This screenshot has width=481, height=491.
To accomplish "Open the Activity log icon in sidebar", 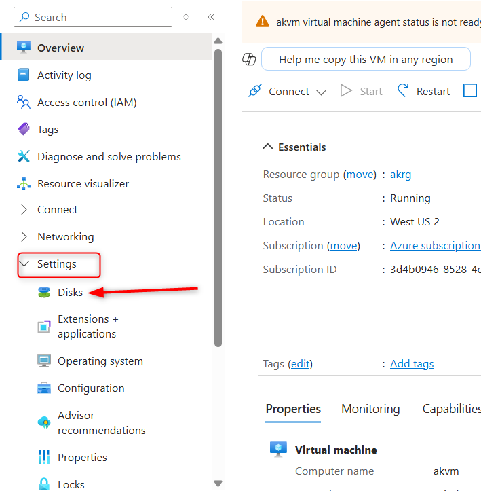I will [24, 75].
